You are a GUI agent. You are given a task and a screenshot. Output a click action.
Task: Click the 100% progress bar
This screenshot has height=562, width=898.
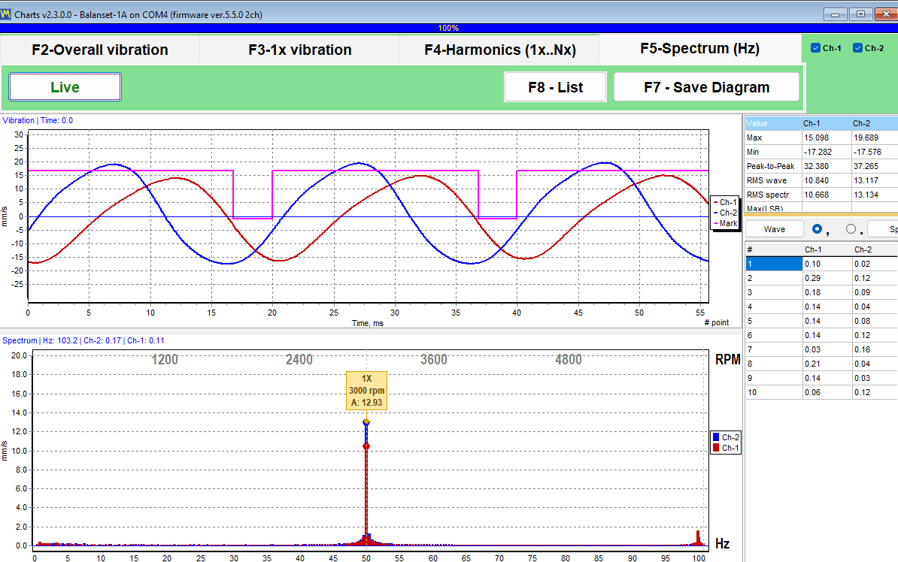point(448,28)
